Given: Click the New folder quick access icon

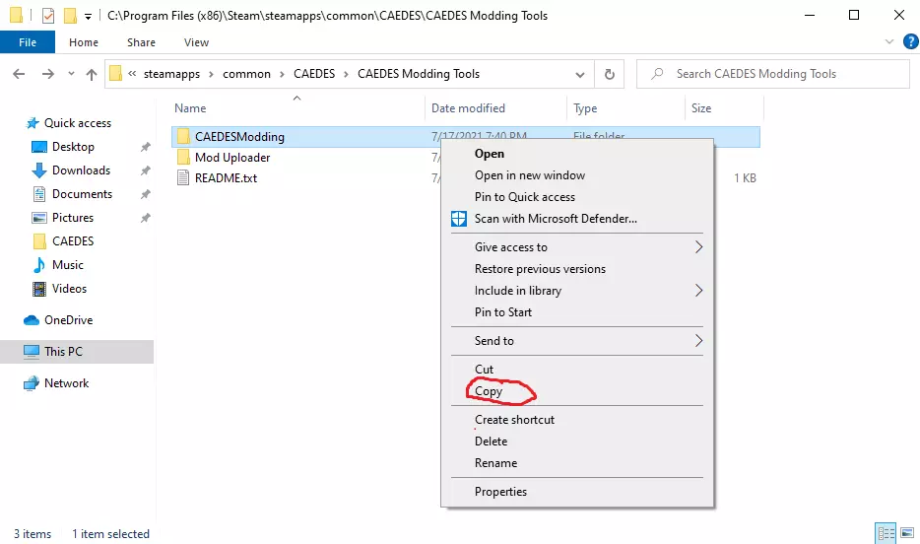Looking at the screenshot, I should 70,15.
